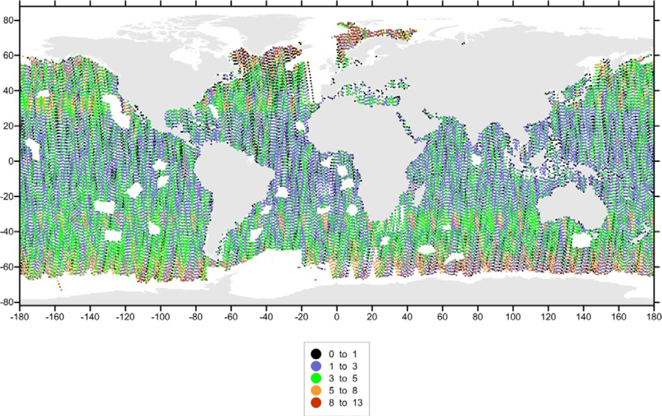Select the -80 latitude label on y-axis

(8, 301)
